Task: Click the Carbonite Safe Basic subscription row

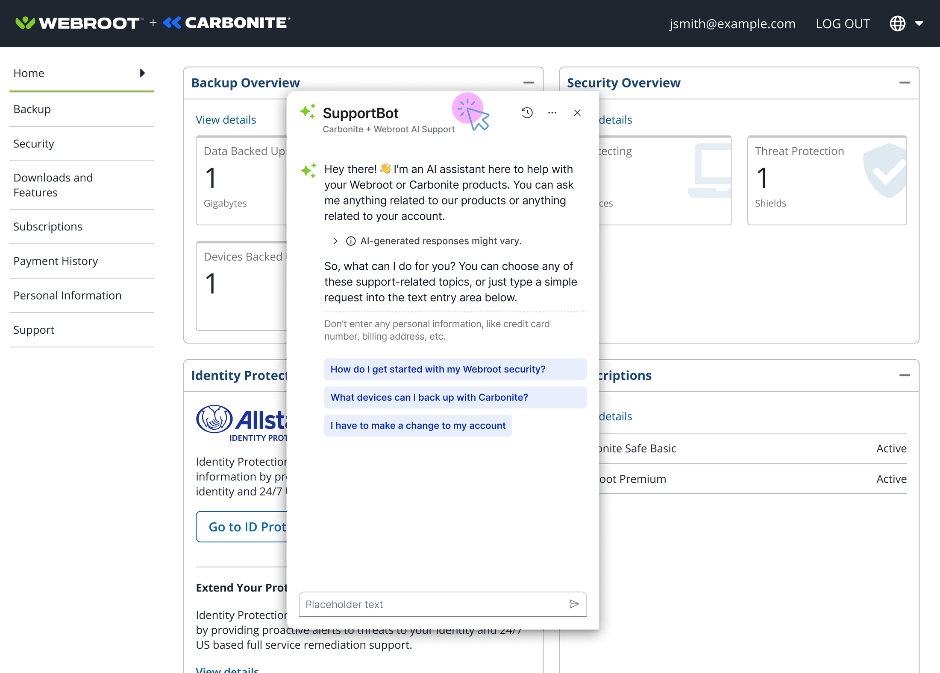Action: [753, 449]
